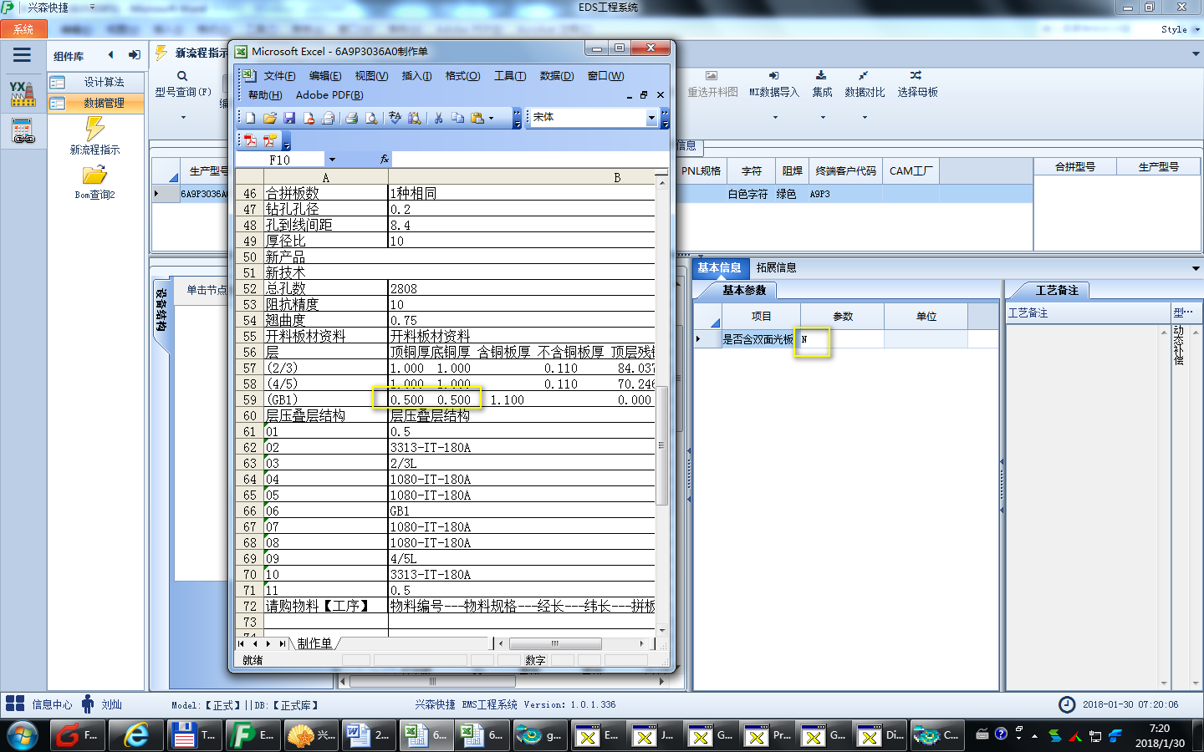Open the 视图(V) menu in Excel
Image resolution: width=1204 pixels, height=752 pixels.
[x=371, y=76]
